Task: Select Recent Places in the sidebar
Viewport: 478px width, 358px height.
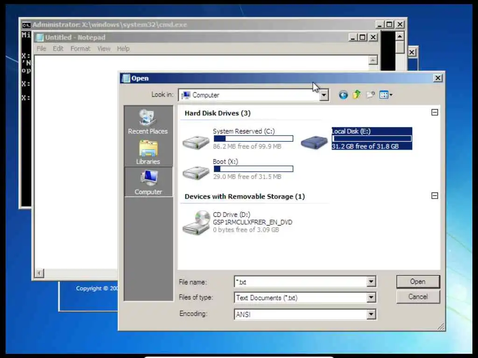Action: (148, 122)
